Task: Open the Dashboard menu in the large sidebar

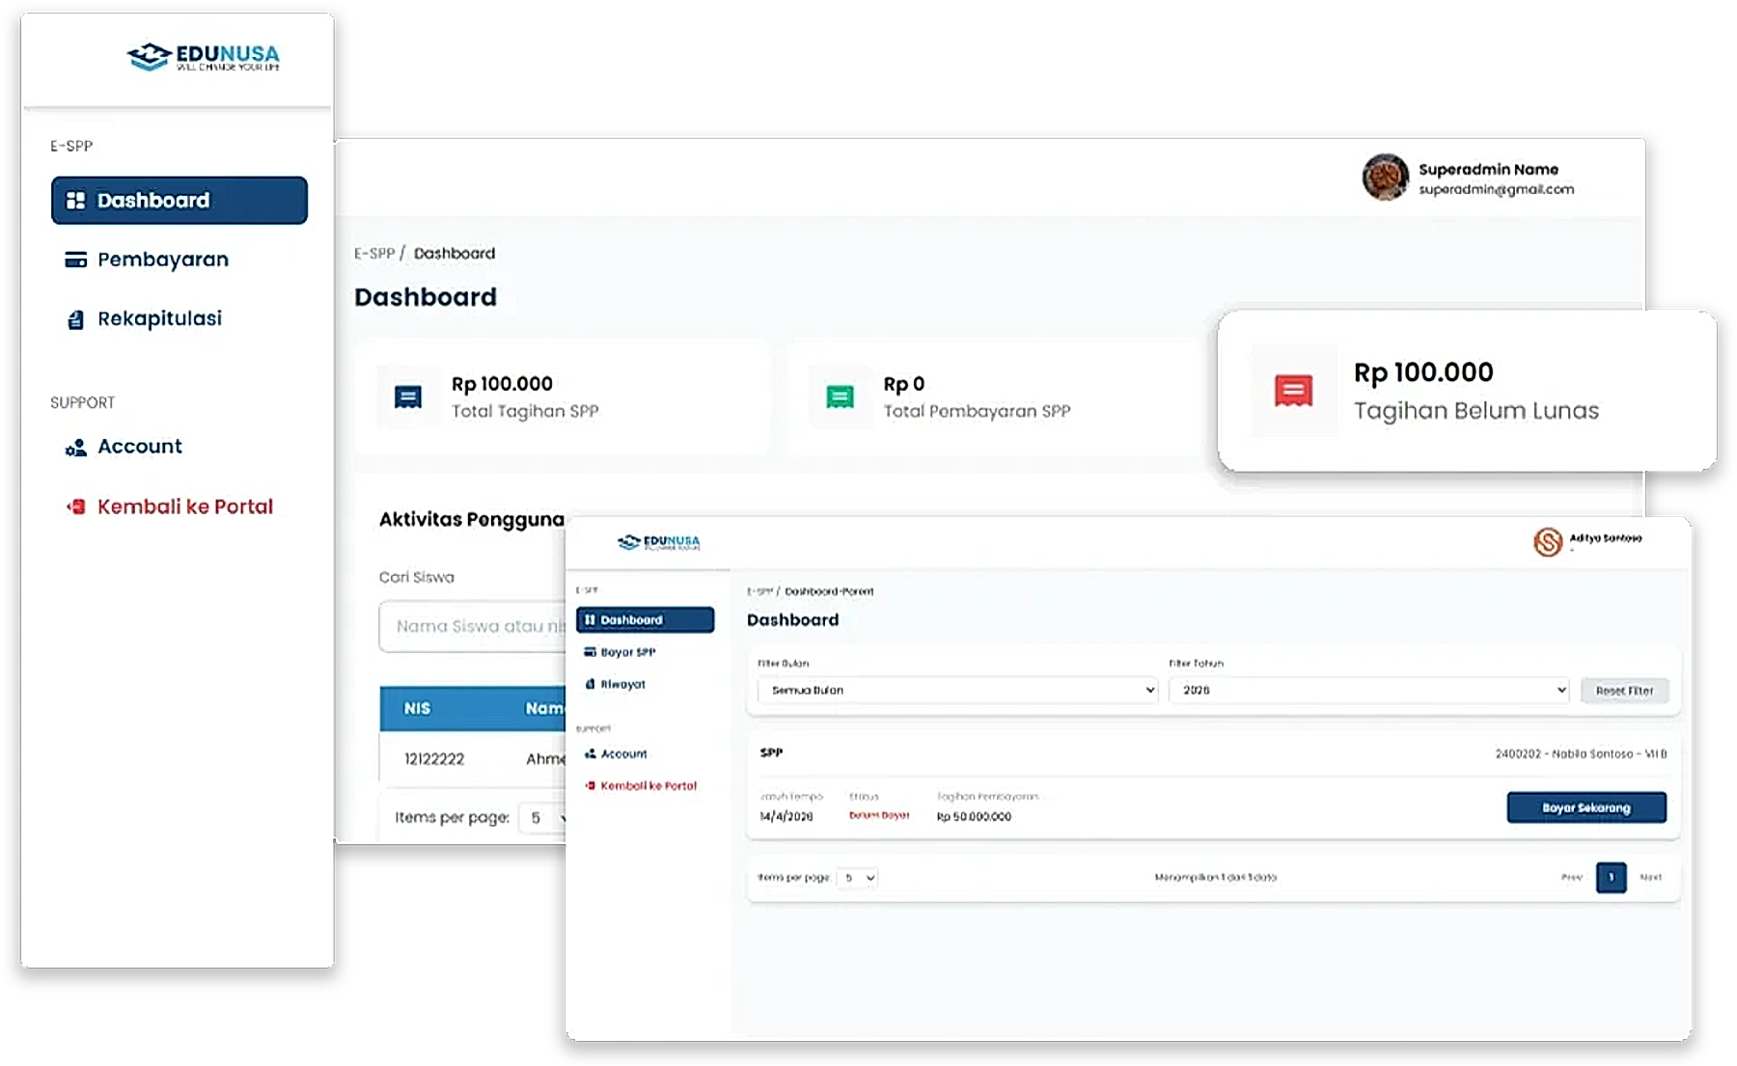Action: 179,201
